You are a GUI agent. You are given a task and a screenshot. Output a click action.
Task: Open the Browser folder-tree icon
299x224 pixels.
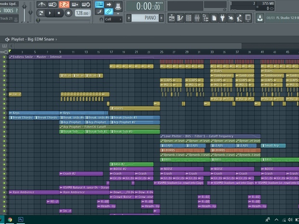click(205, 18)
